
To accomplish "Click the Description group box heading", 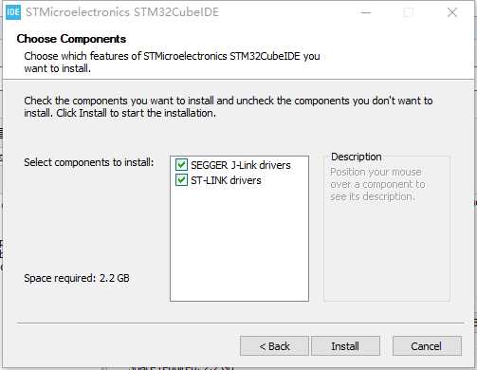I will (x=357, y=157).
